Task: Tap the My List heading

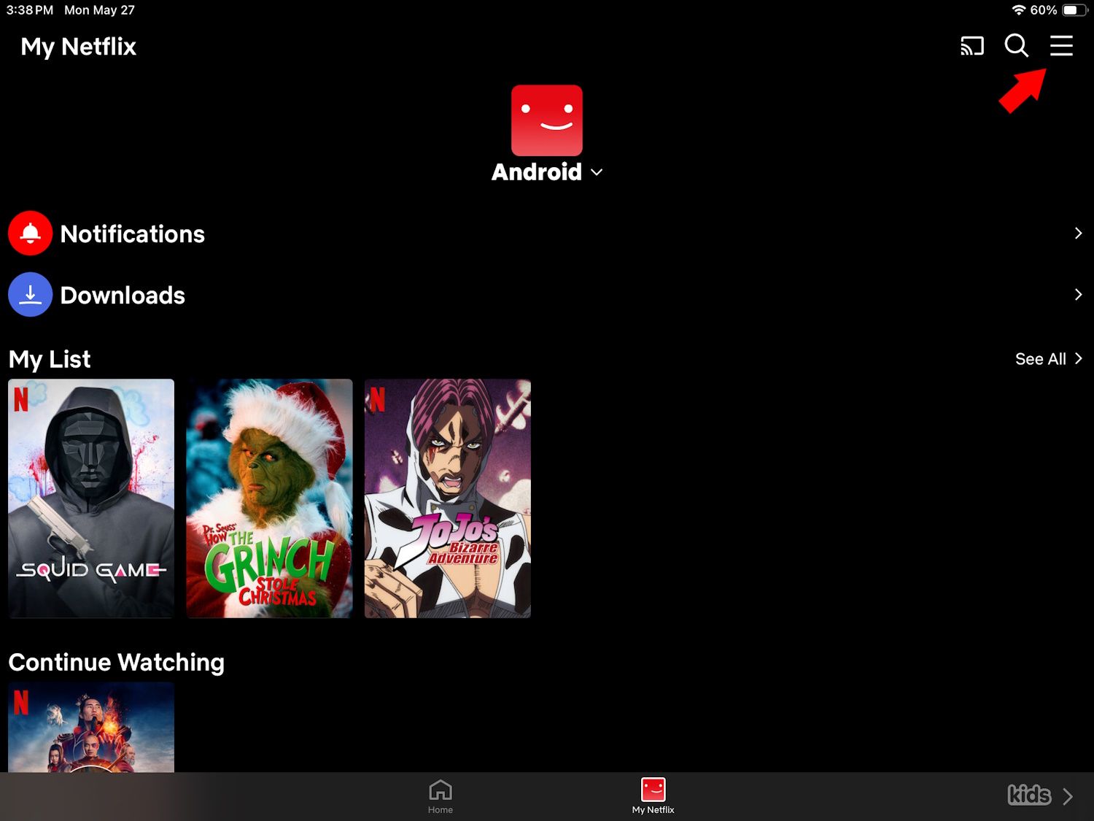Action: pyautogui.click(x=50, y=359)
